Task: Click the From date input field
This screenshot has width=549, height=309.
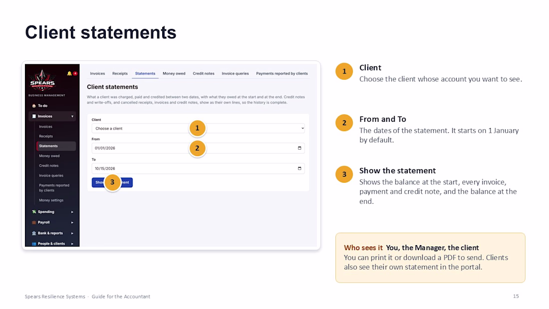Action: pyautogui.click(x=198, y=148)
